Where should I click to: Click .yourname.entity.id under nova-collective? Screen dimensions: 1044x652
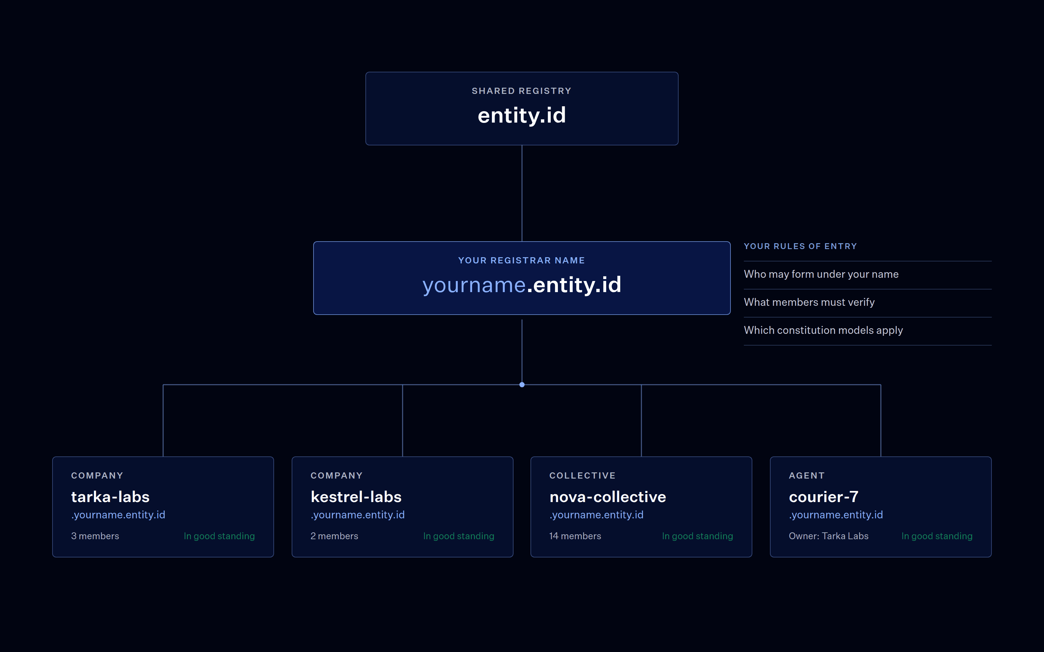[596, 515]
